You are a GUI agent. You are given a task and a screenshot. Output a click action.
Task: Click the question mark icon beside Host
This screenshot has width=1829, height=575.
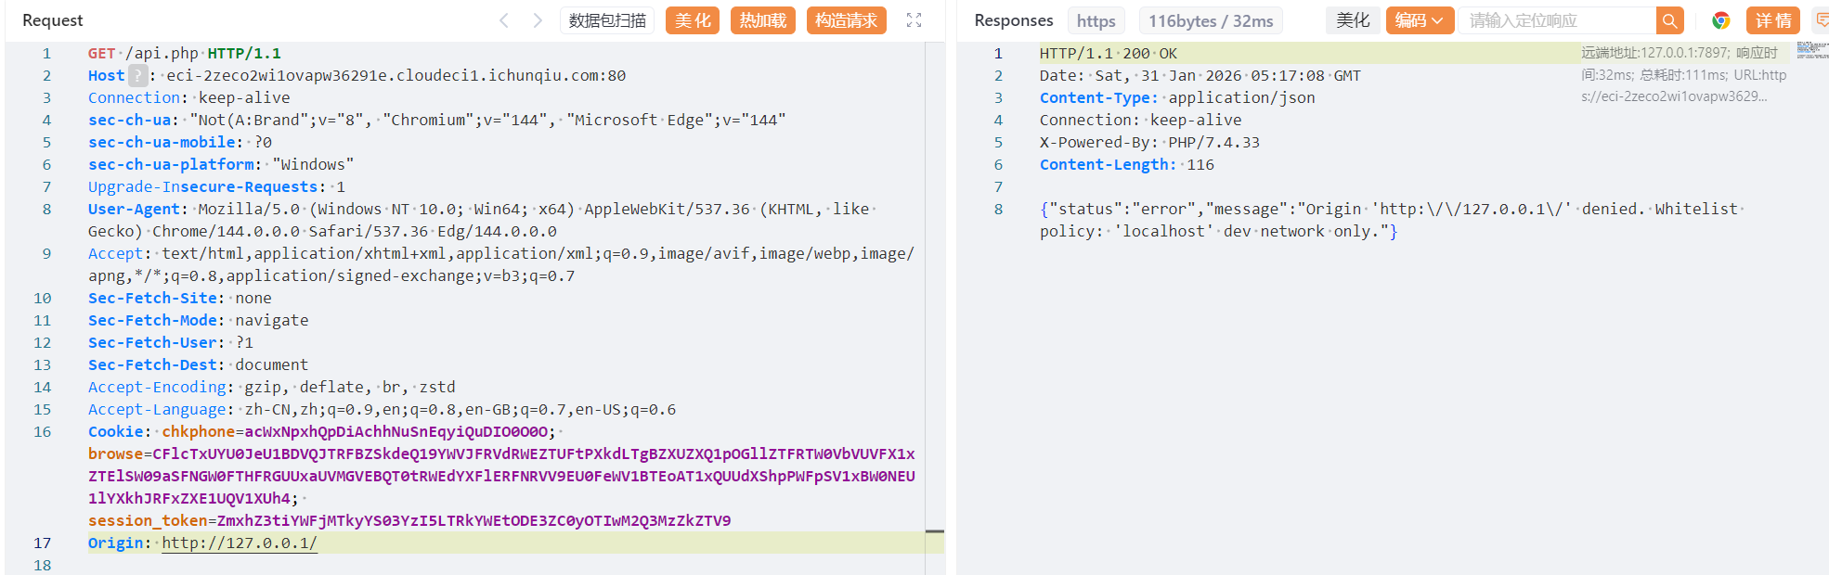(137, 76)
